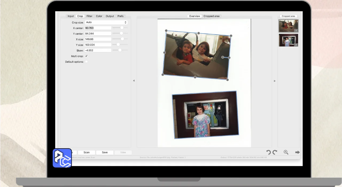
Task: Uncheck the Multi crop checkbox
Action: click(x=86, y=56)
